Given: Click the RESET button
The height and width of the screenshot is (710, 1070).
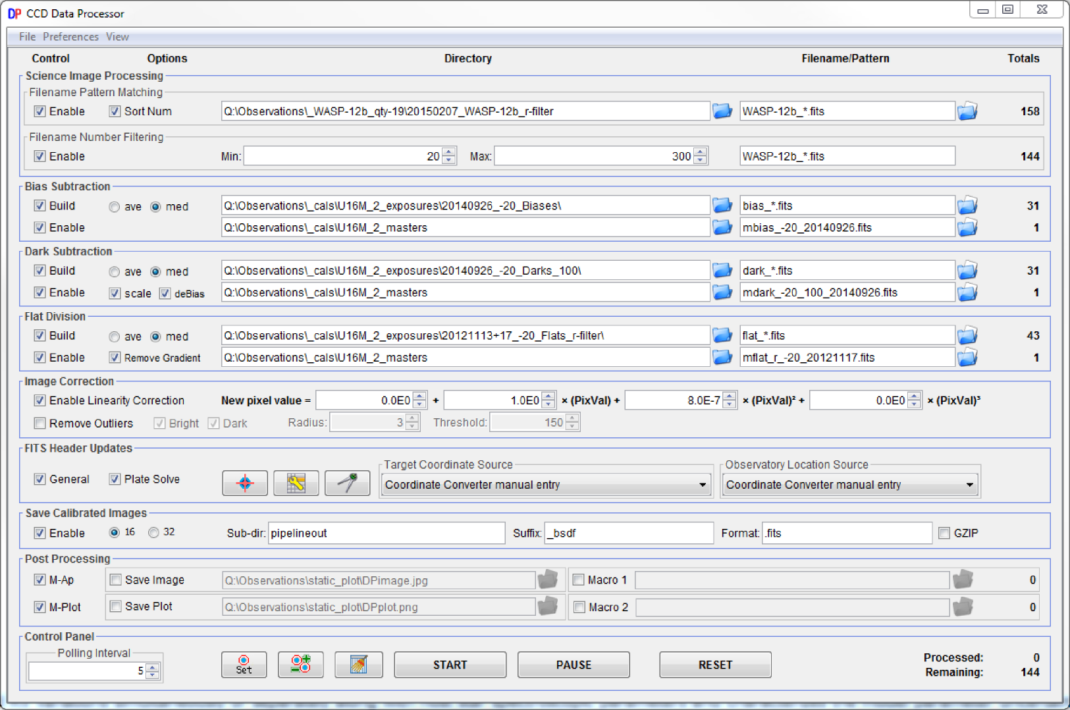Looking at the screenshot, I should click(714, 665).
